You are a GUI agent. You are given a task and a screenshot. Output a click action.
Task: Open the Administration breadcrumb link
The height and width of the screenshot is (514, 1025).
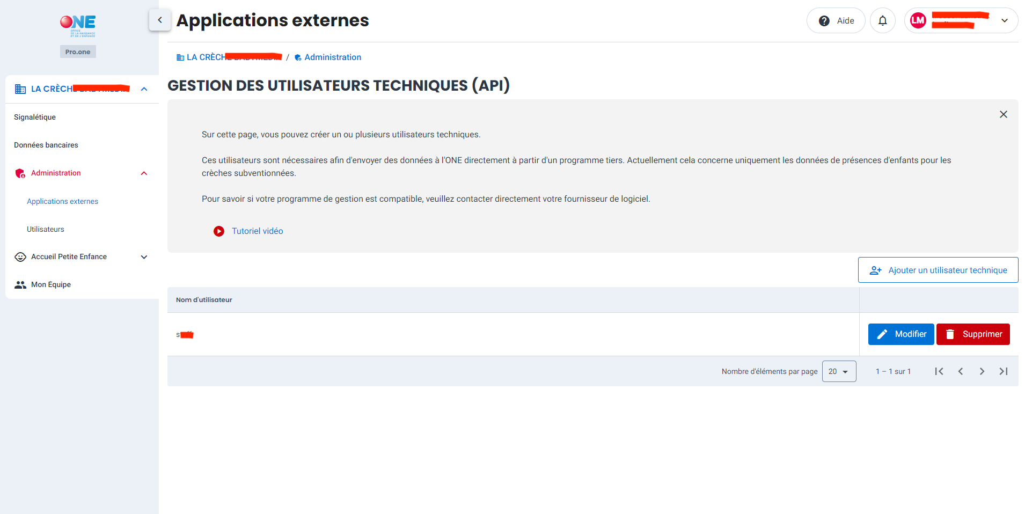332,57
